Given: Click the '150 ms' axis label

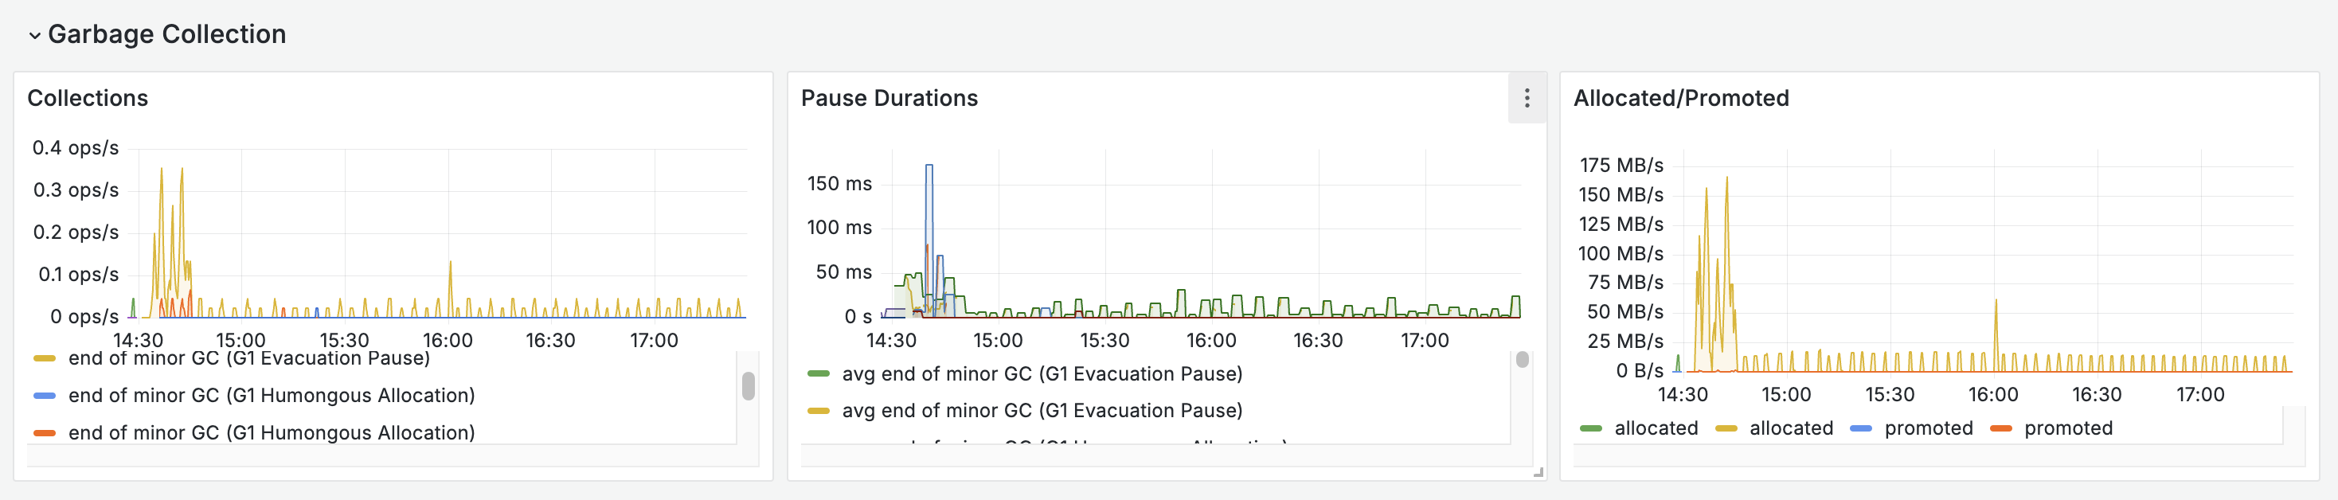Looking at the screenshot, I should point(839,184).
